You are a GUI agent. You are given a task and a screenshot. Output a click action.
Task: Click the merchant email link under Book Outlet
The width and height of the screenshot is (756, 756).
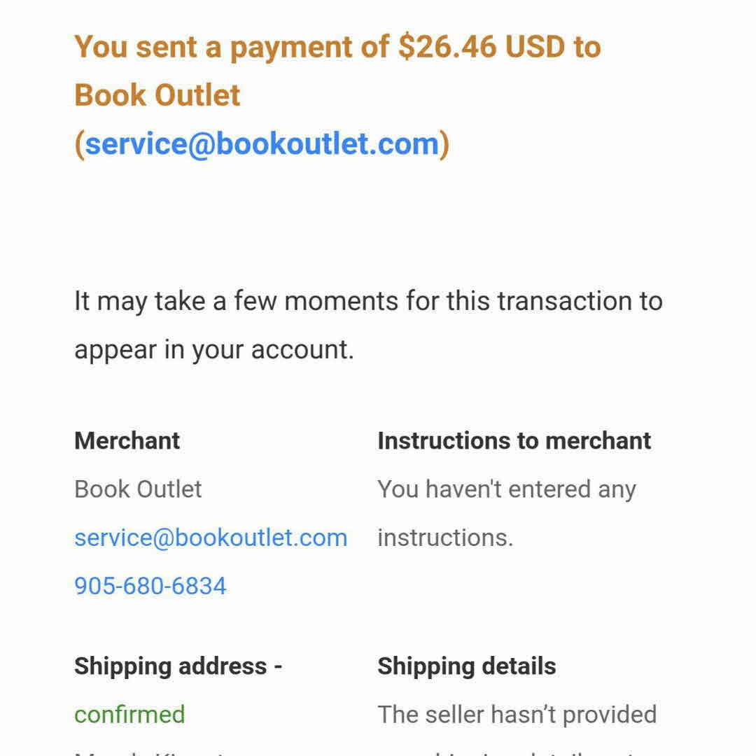pyautogui.click(x=211, y=538)
